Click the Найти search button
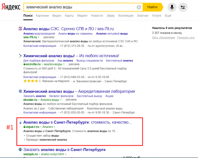The height and width of the screenshot is (158, 198). 152,7
